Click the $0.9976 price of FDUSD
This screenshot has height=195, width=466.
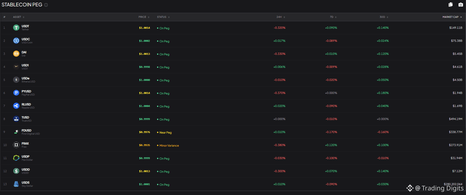[144, 132]
